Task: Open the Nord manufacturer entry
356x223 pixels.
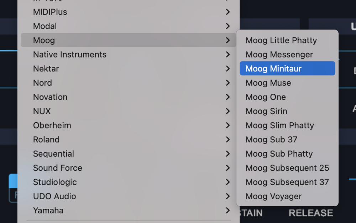Action: [42, 83]
